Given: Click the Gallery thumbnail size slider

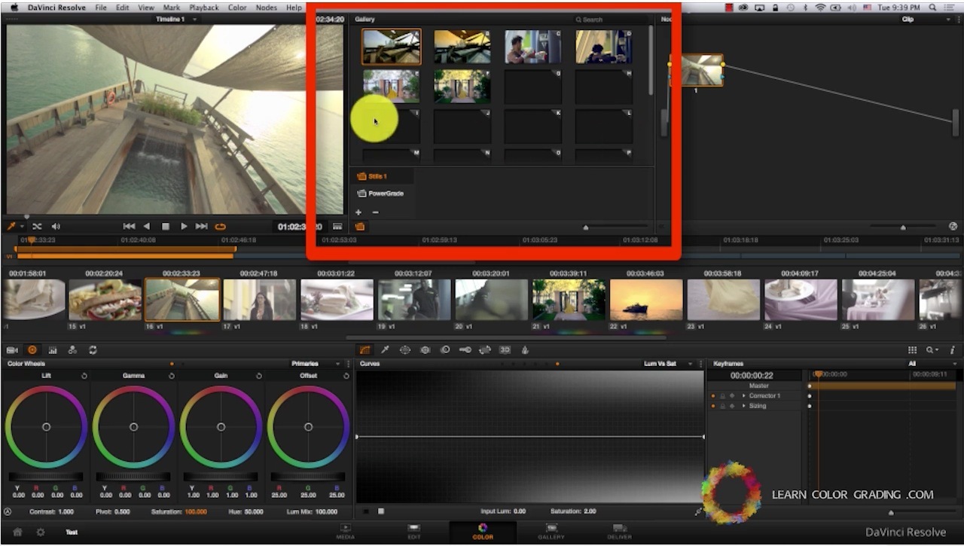Looking at the screenshot, I should [x=586, y=227].
